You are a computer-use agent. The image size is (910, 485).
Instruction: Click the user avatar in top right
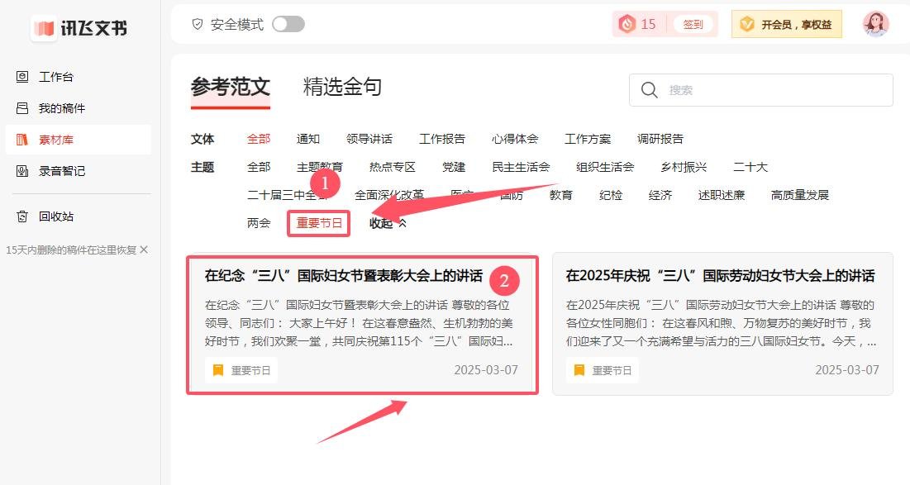874,24
